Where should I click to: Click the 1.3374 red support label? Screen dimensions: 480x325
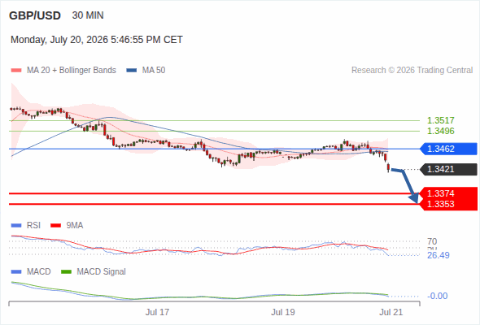(x=448, y=193)
